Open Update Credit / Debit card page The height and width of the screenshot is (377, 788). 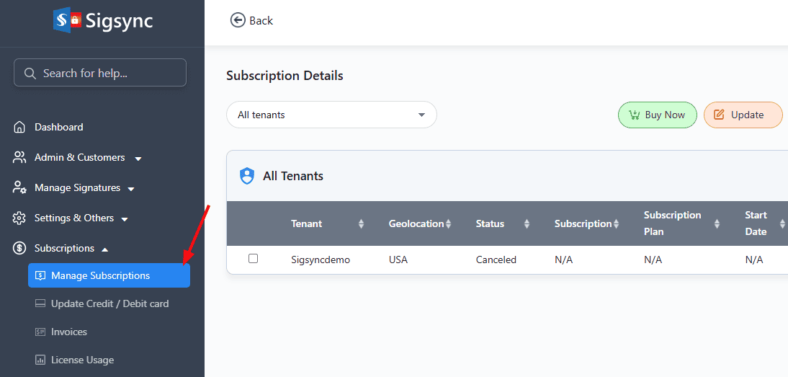tap(109, 303)
